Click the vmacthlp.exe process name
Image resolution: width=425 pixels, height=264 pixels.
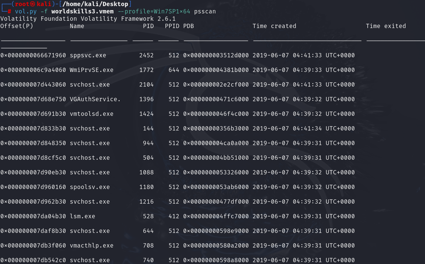91,245
